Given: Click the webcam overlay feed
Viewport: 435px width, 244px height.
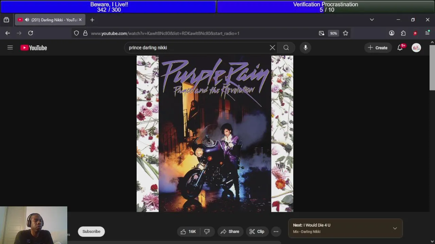Looking at the screenshot, I should pyautogui.click(x=34, y=225).
